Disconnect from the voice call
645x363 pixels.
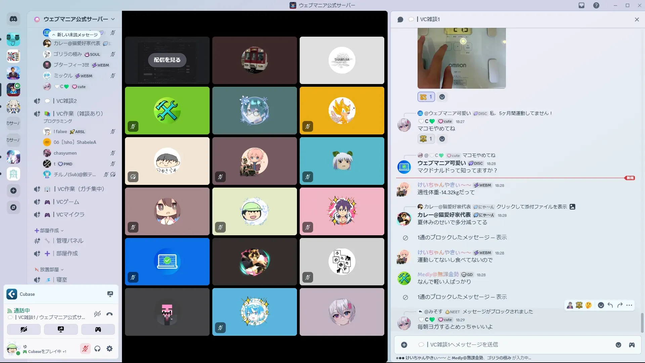coord(110,314)
